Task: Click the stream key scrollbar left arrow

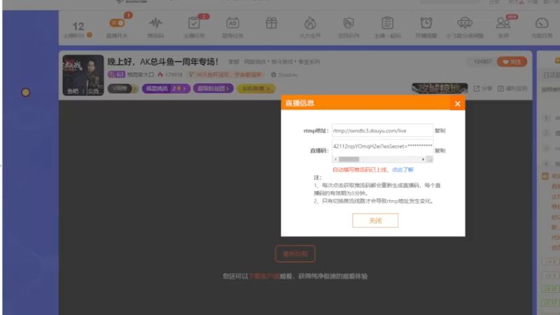Action: click(x=336, y=160)
